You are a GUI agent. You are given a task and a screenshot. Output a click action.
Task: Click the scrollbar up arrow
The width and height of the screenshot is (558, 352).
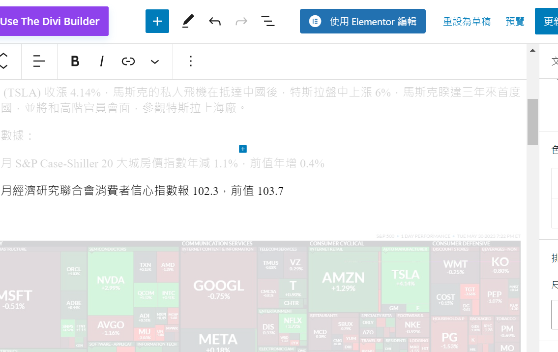[x=532, y=50]
